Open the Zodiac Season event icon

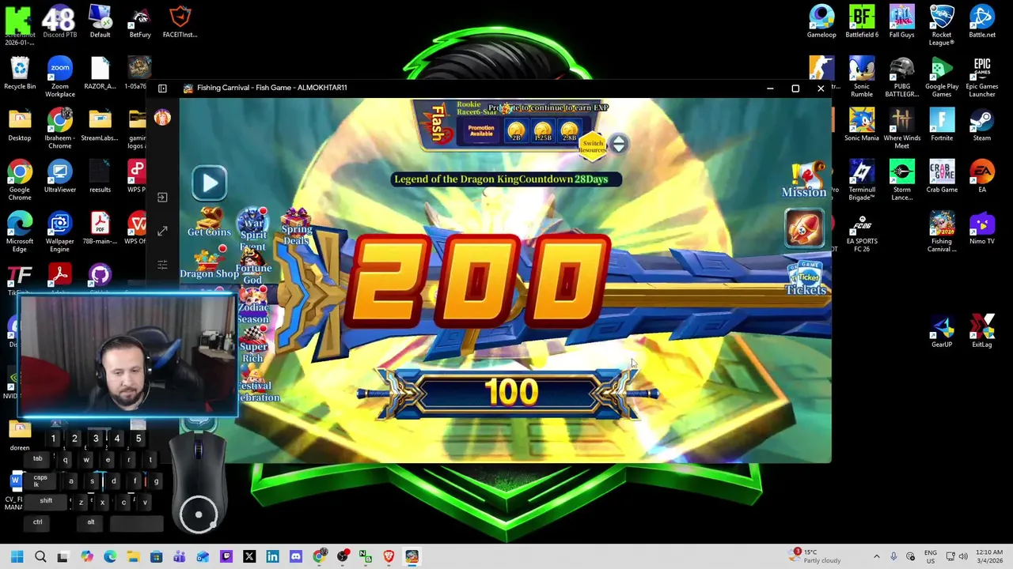253,307
